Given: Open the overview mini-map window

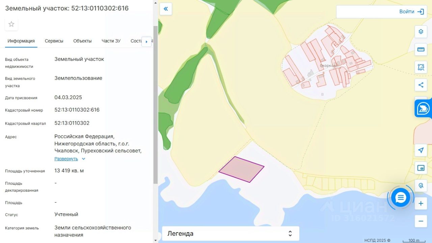Looking at the screenshot, I should tap(421, 168).
